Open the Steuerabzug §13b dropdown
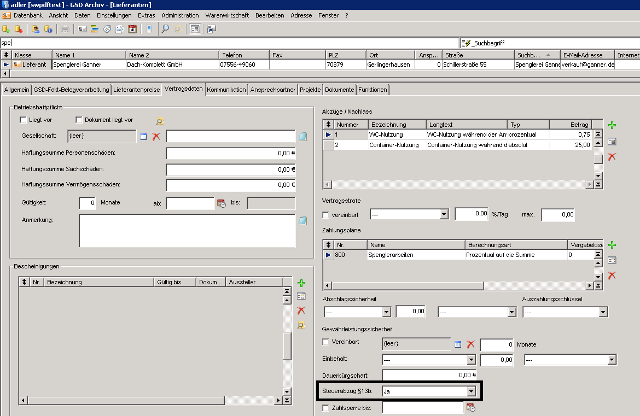640x416 pixels. coord(472,391)
